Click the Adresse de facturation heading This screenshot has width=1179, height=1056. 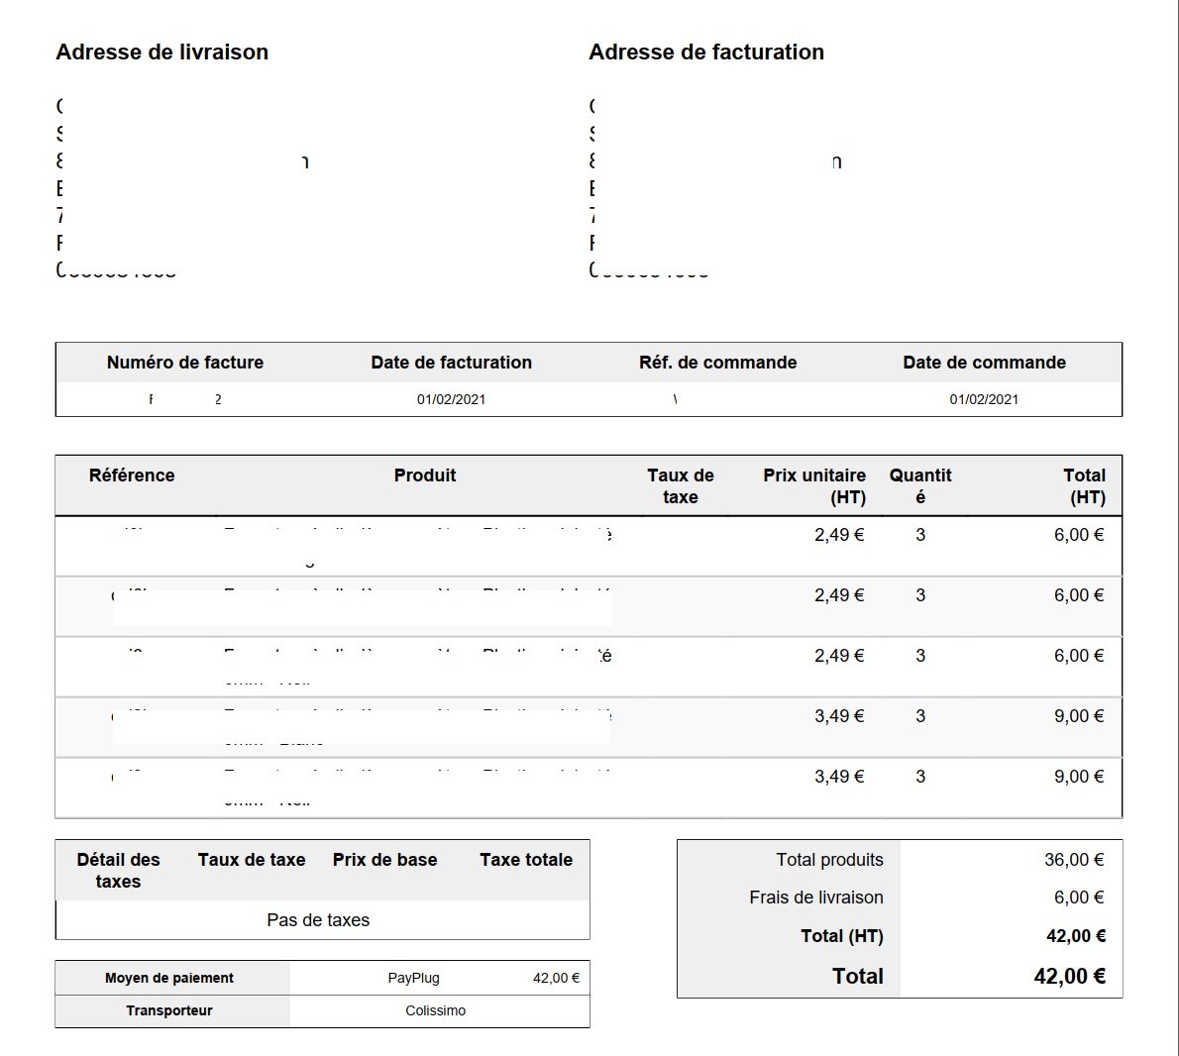pos(706,52)
